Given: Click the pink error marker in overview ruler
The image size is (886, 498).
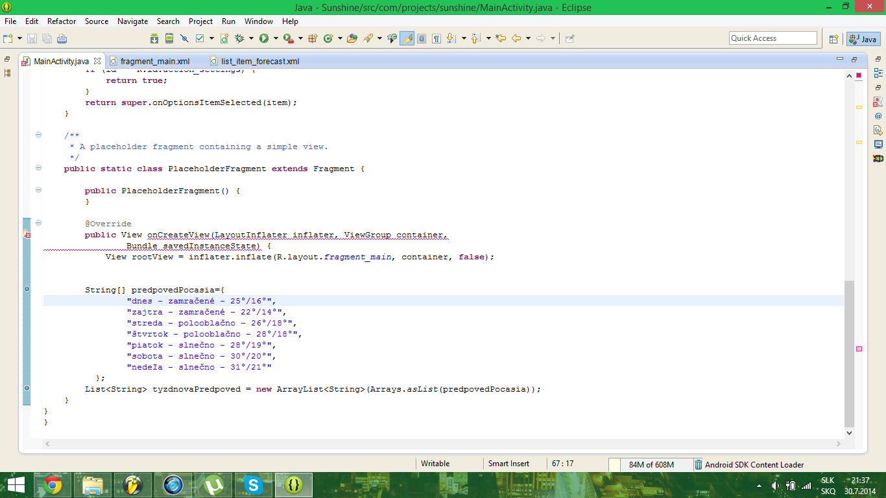Looking at the screenshot, I should click(859, 349).
